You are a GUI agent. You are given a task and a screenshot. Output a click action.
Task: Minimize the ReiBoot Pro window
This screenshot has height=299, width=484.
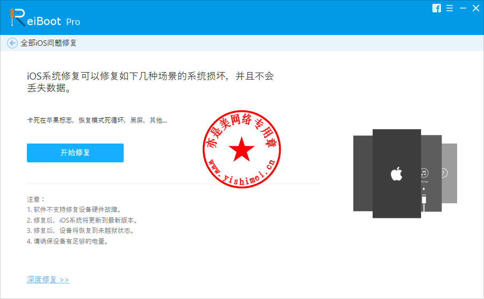point(462,8)
